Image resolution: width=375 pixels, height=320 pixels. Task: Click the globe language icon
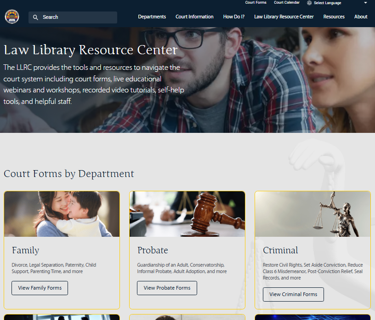pos(309,3)
